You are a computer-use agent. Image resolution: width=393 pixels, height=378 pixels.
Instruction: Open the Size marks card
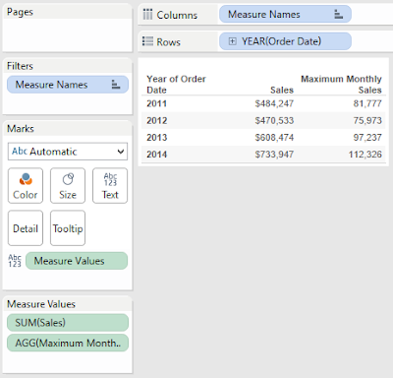tap(68, 186)
